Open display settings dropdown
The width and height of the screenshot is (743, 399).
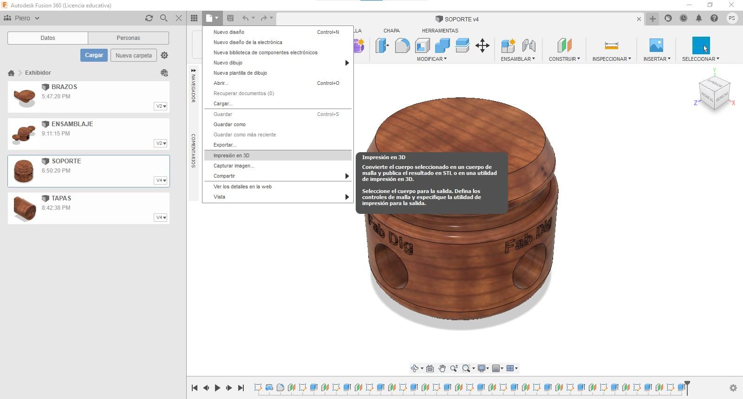point(483,368)
